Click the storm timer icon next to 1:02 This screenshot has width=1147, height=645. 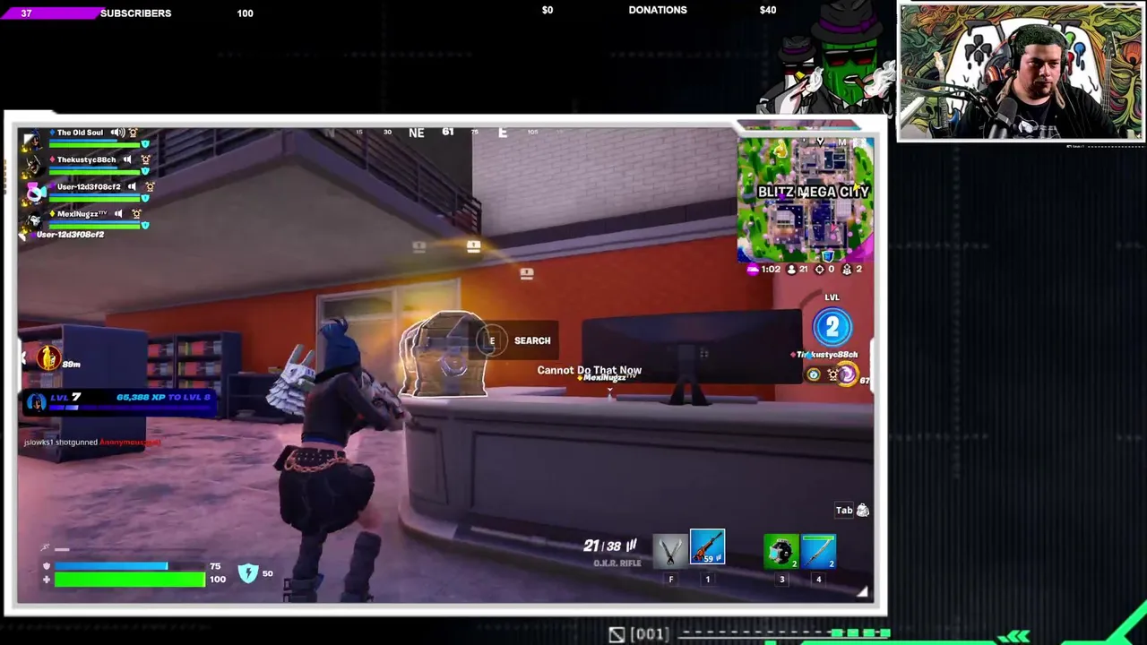tap(753, 269)
